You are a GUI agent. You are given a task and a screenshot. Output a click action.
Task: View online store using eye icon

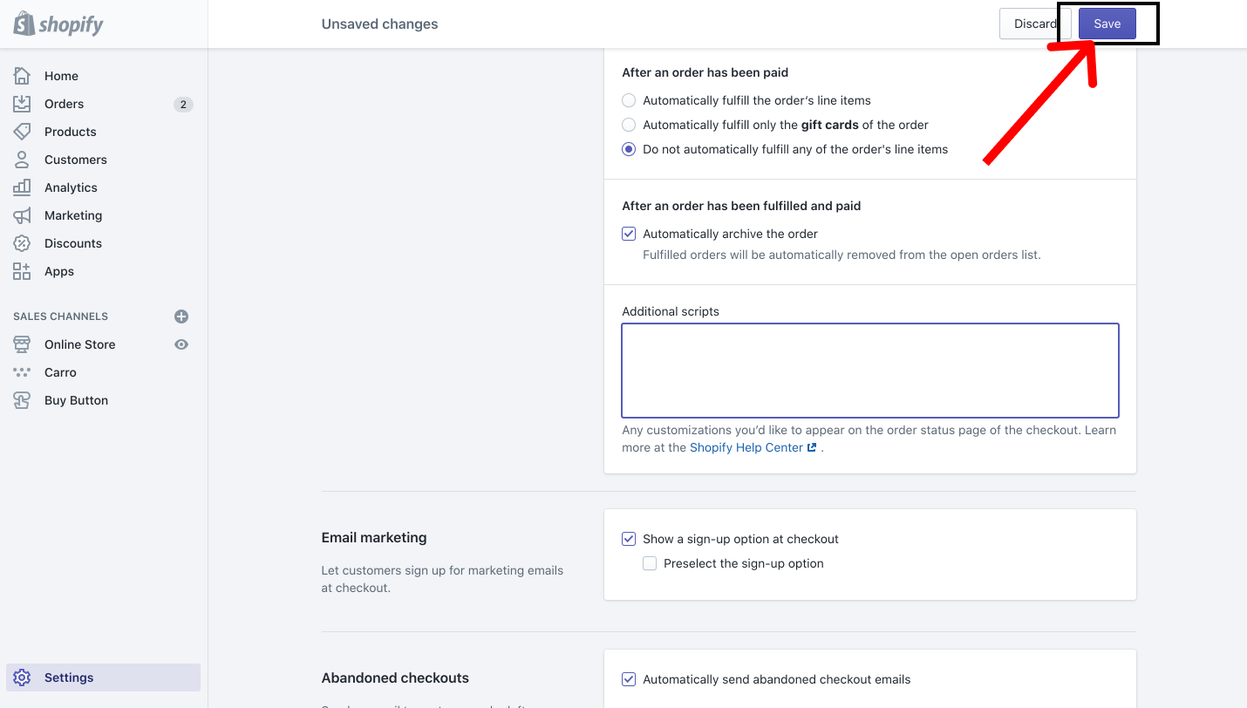(181, 344)
